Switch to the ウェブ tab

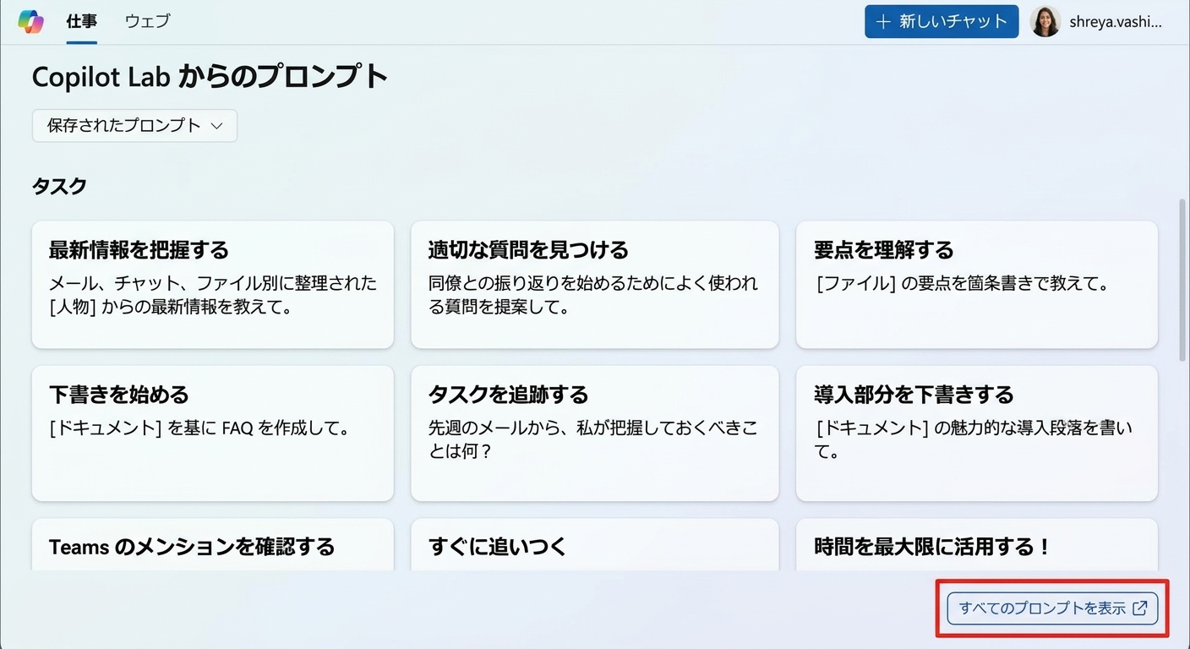pyautogui.click(x=147, y=21)
